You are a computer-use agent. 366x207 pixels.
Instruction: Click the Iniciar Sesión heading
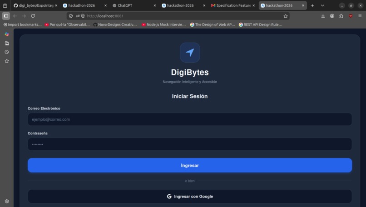[190, 96]
